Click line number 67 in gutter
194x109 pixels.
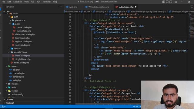70,35
